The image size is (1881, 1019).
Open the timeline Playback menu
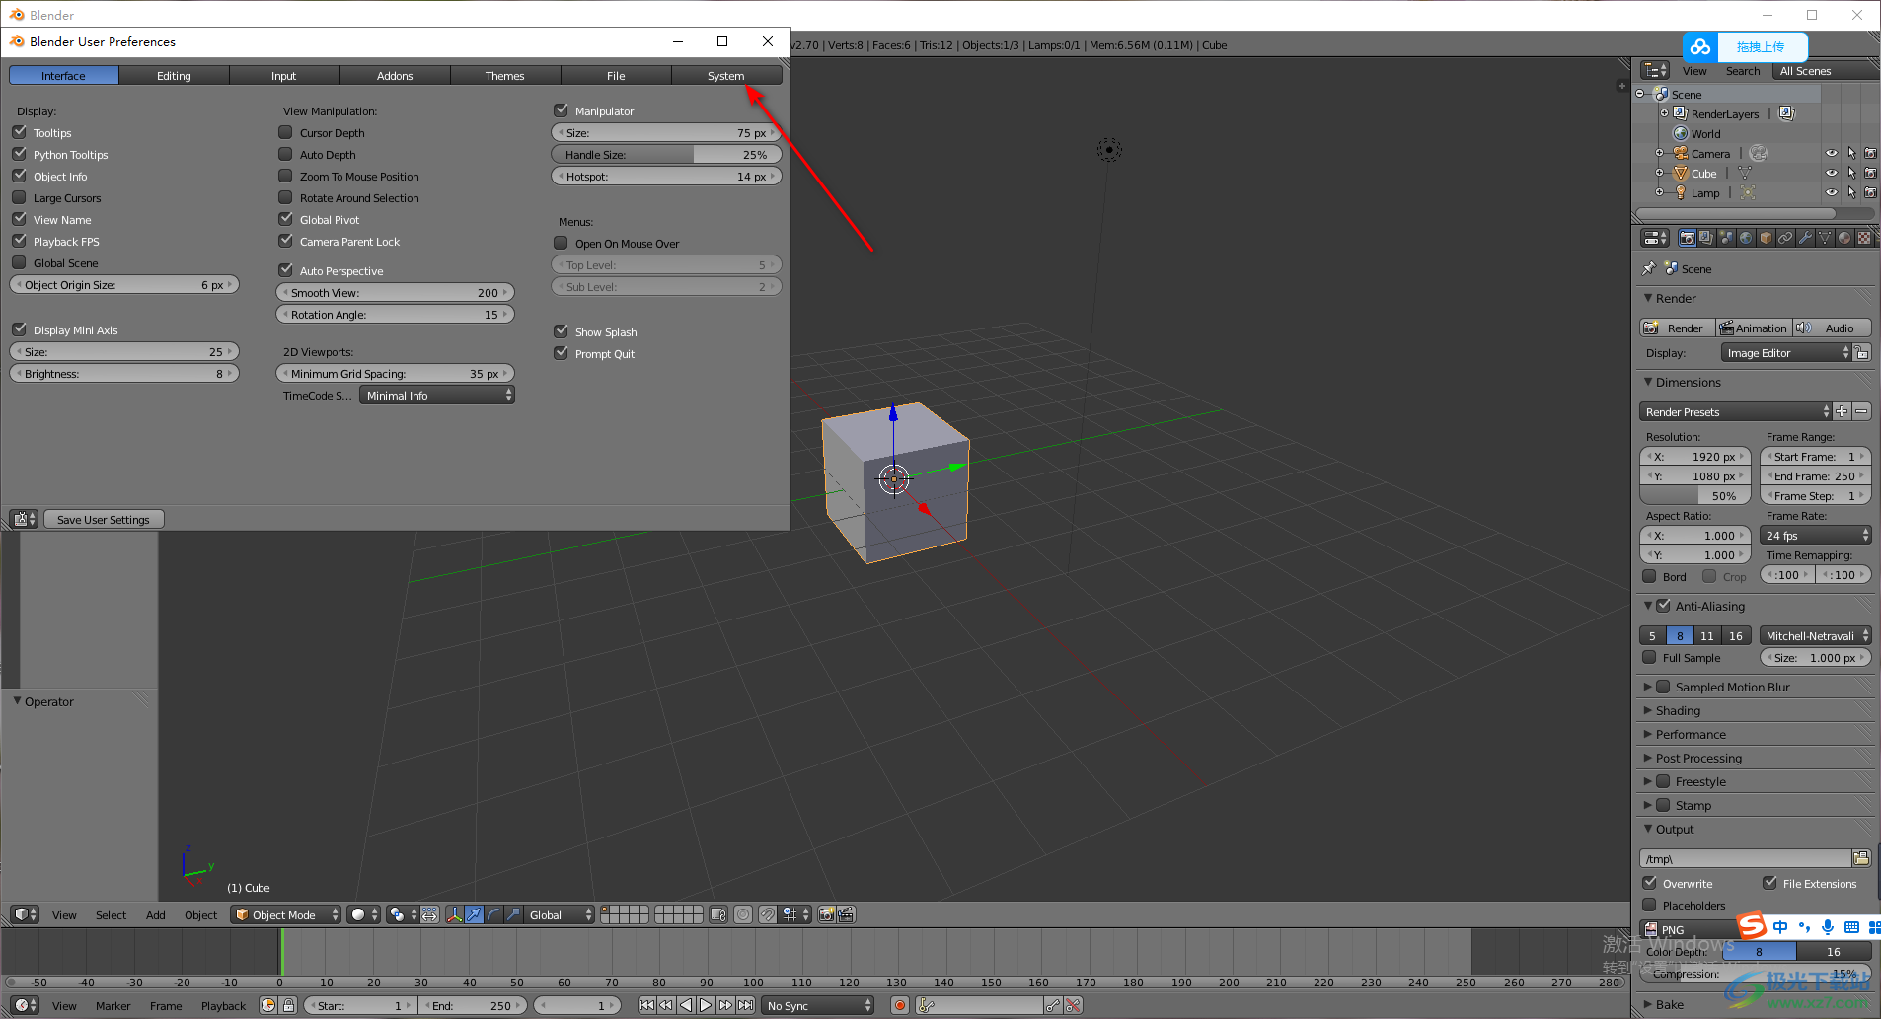tap(224, 1006)
